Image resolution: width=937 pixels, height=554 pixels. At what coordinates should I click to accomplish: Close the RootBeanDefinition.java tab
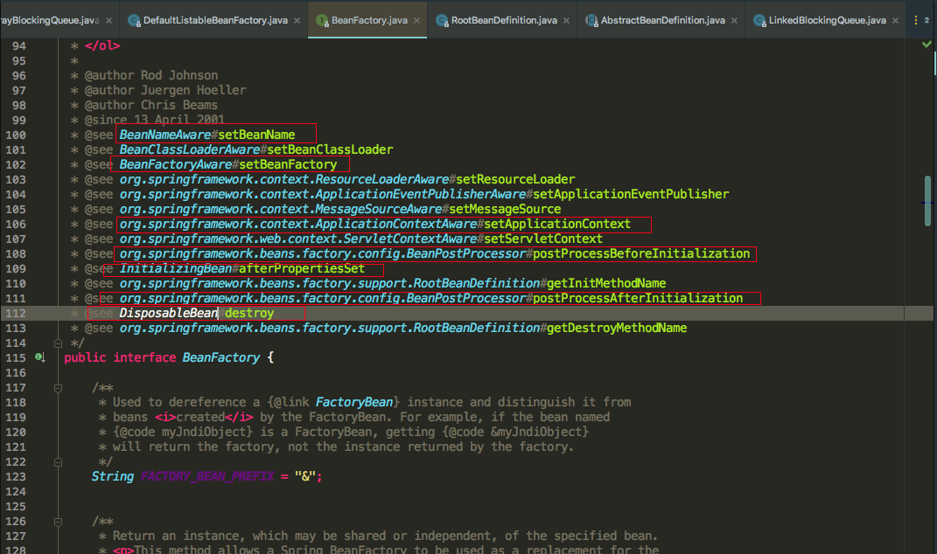567,20
